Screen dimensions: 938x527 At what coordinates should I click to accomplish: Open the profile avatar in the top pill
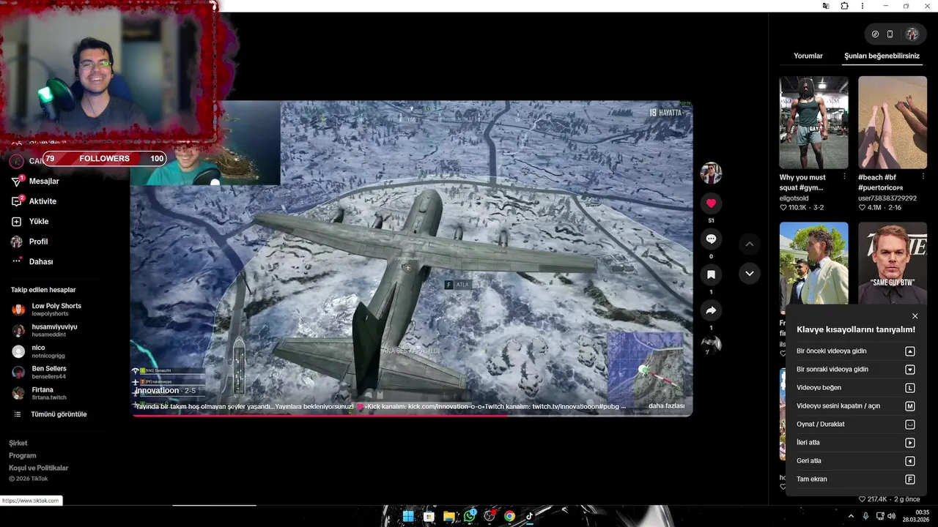(x=912, y=34)
